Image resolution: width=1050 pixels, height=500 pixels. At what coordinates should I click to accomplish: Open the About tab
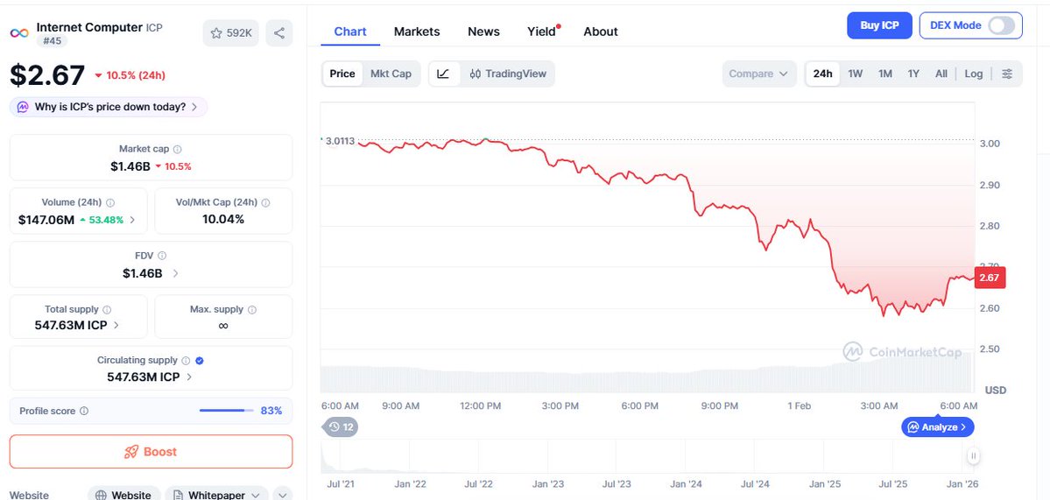[x=601, y=32]
